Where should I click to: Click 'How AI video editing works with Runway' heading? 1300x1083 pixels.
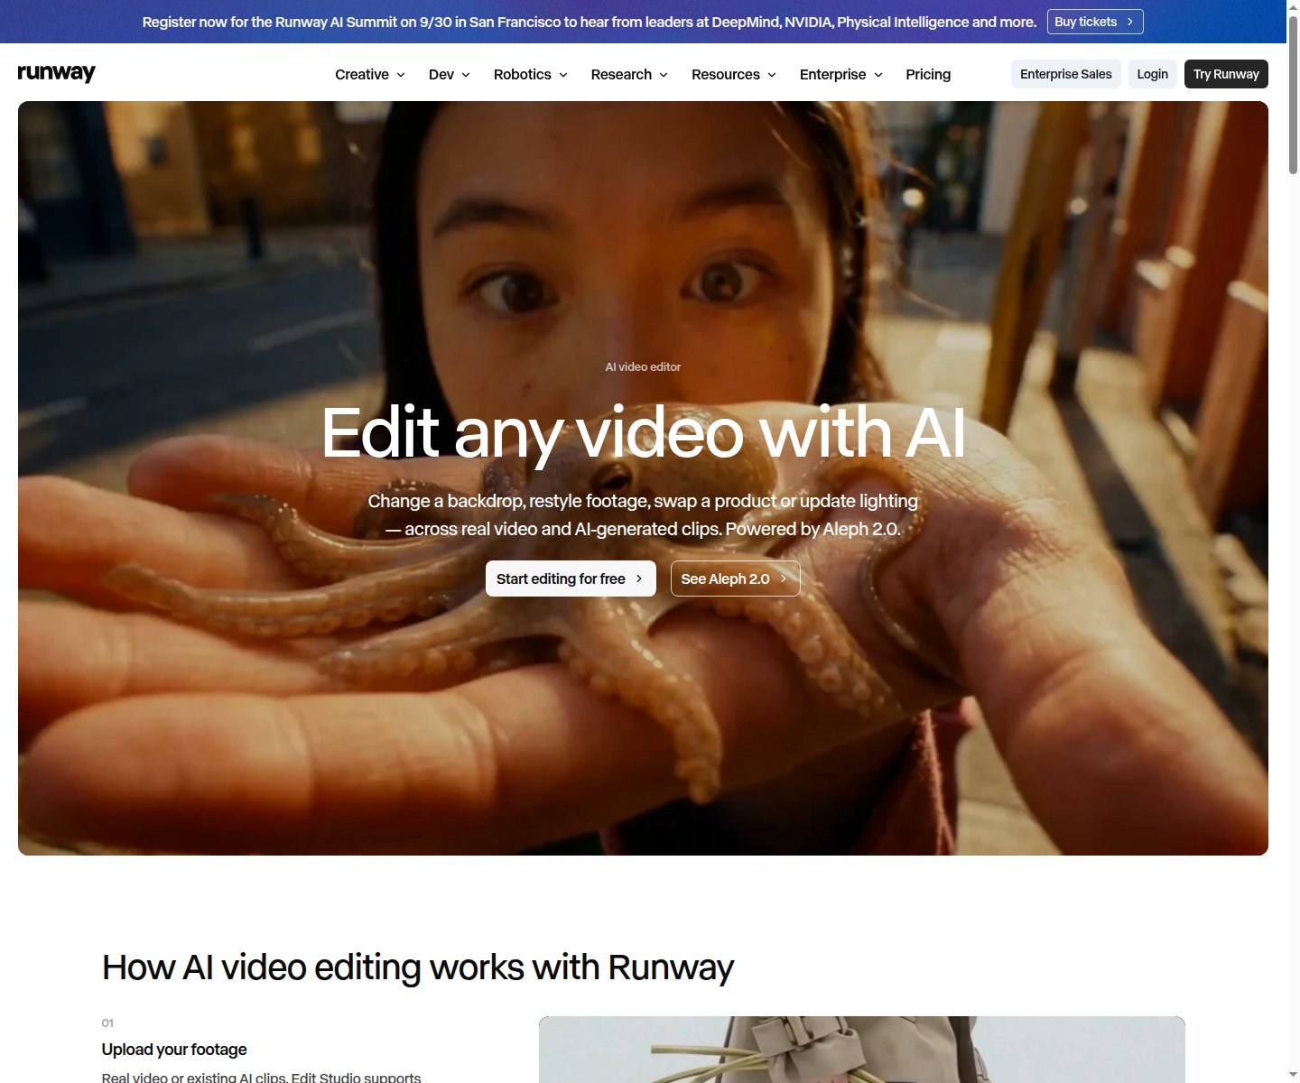pos(418,967)
